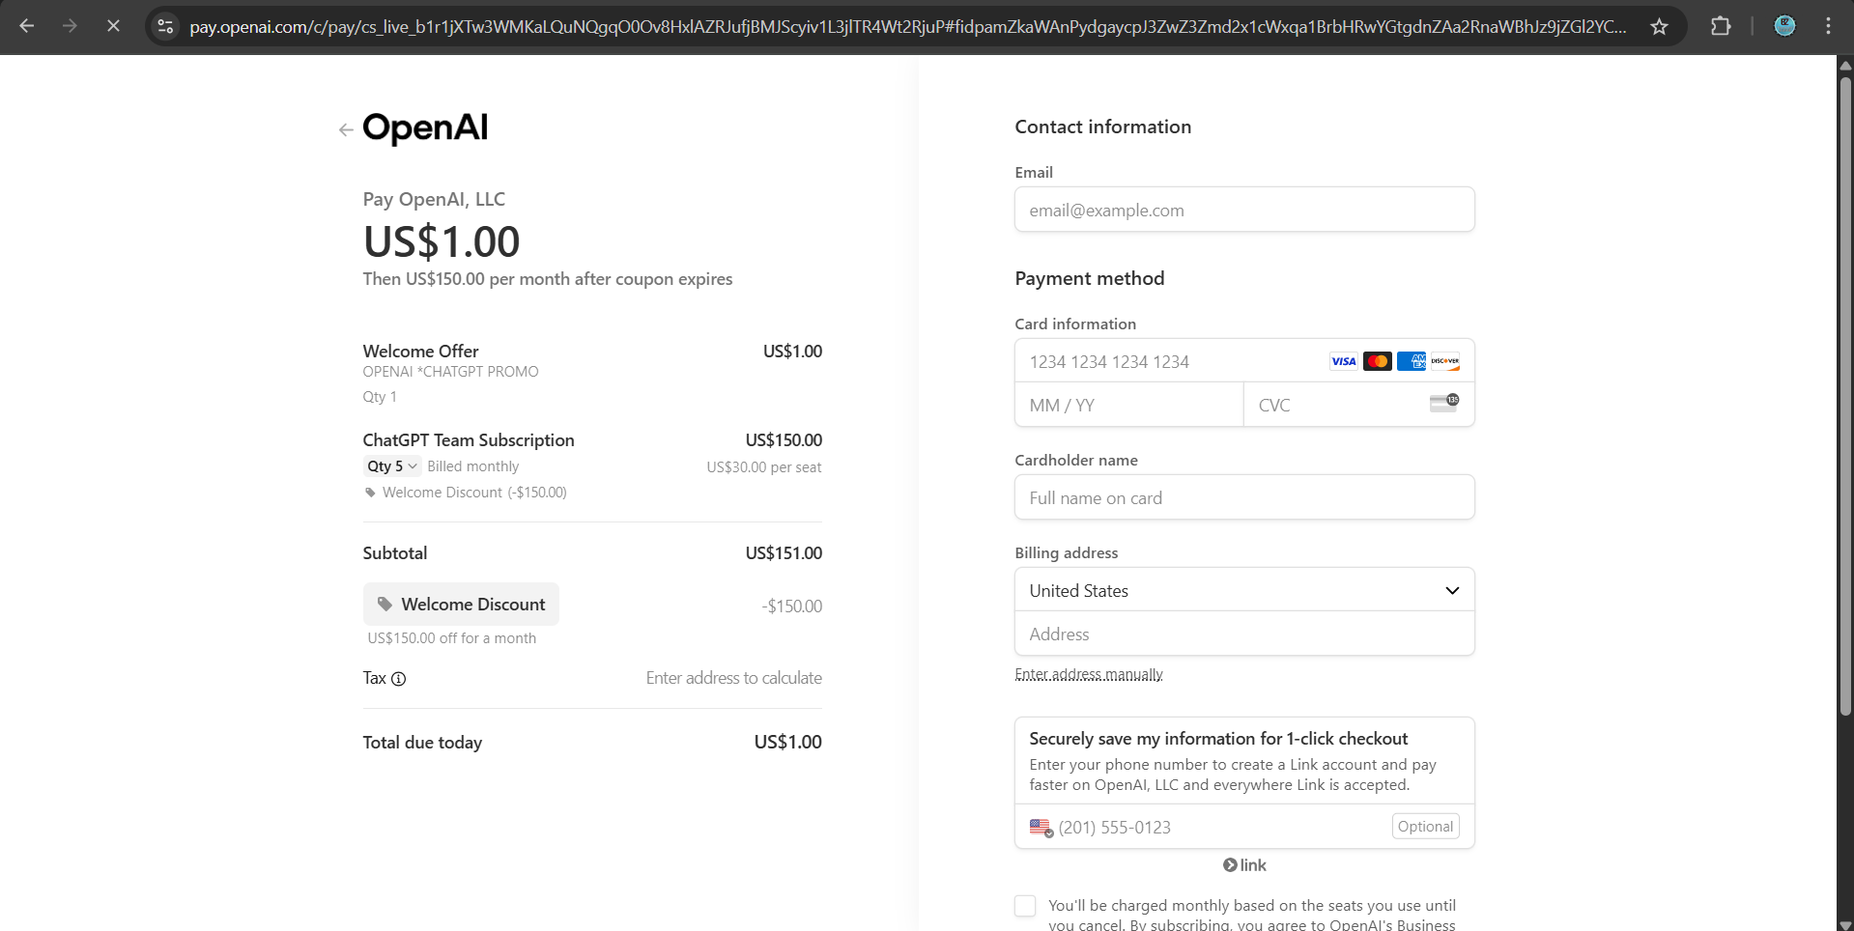Image resolution: width=1854 pixels, height=931 pixels.
Task: Click the Link logo below phone field
Action: tap(1244, 865)
